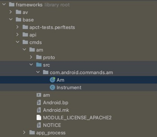This screenshot has height=137, width=157.
Task: Click the Am runnable class icon
Action: point(52,80)
